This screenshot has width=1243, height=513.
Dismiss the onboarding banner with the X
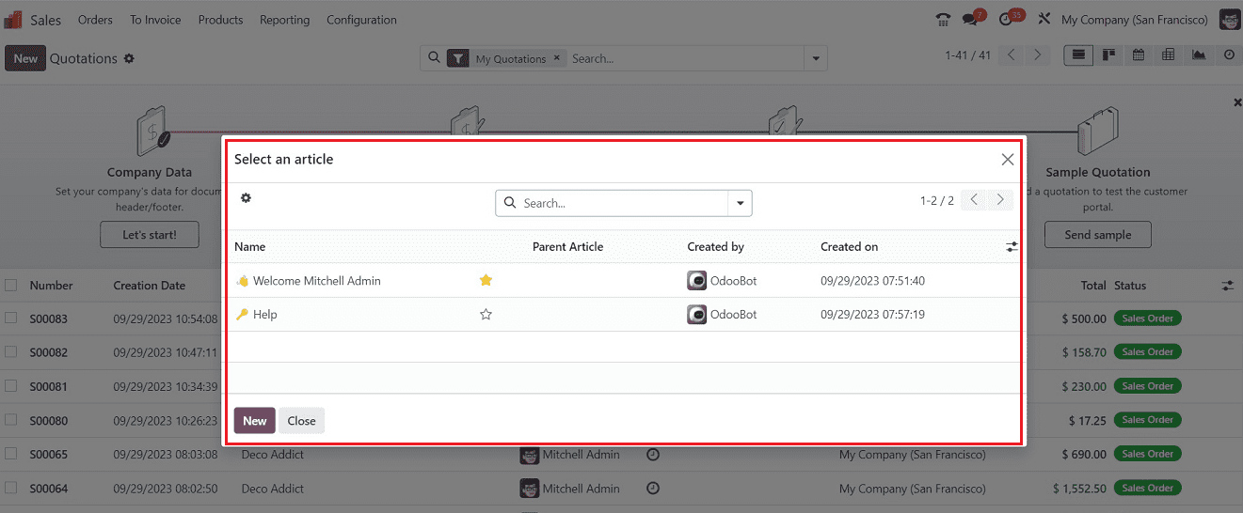[x=1237, y=102]
